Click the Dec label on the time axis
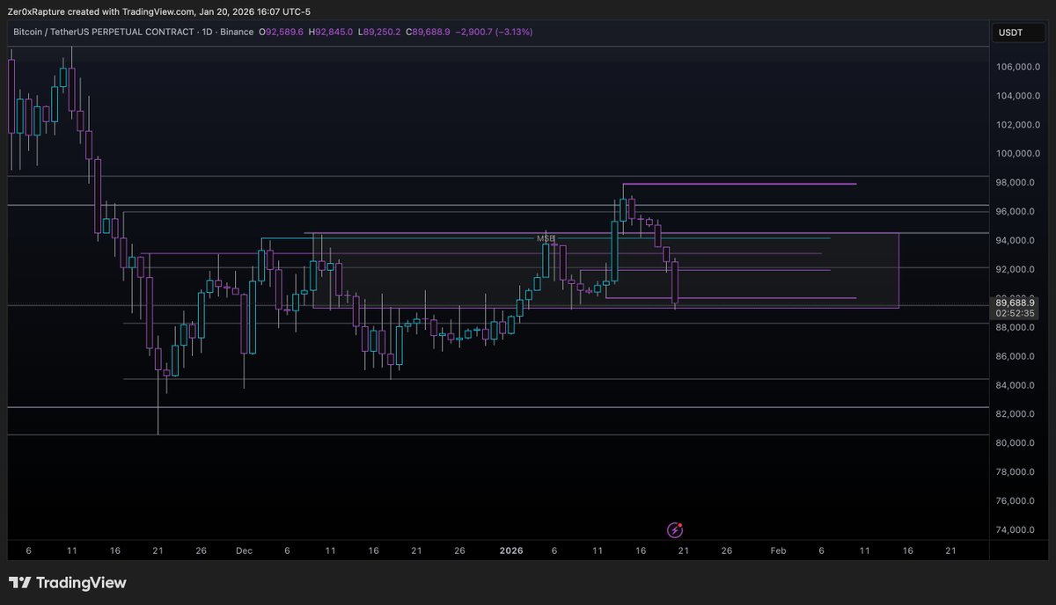This screenshot has width=1056, height=605. 244,550
